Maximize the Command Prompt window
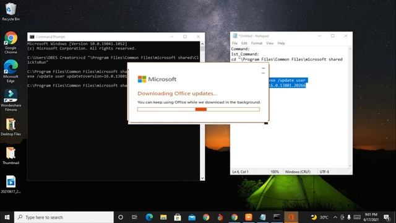Image resolution: width=396 pixels, height=223 pixels. click(x=185, y=37)
